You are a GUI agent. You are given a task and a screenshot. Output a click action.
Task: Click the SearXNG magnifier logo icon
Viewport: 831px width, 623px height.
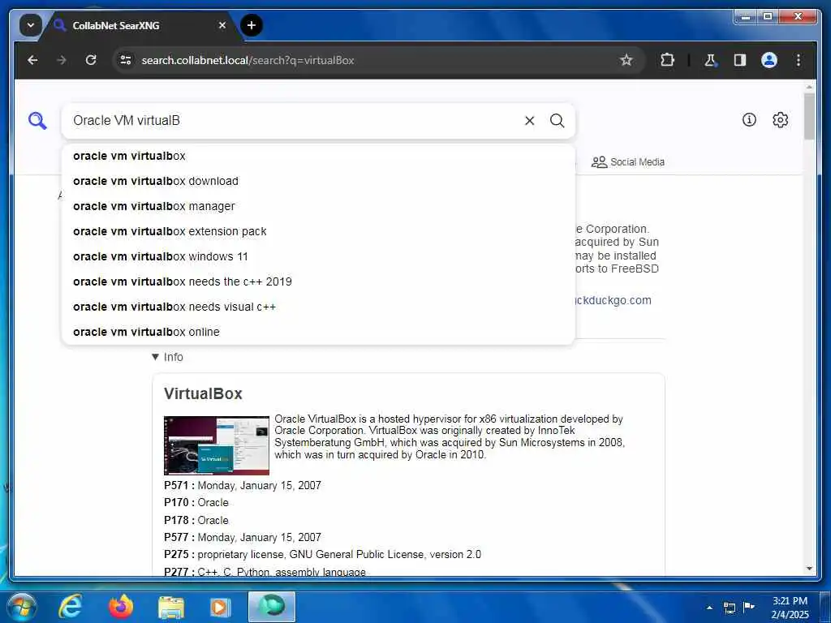pos(37,121)
